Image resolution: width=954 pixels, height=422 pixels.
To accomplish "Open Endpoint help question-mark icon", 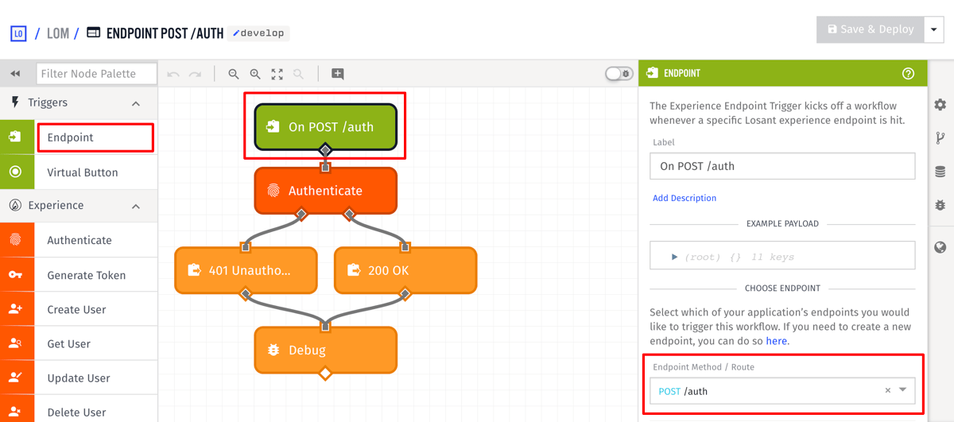I will (x=909, y=73).
